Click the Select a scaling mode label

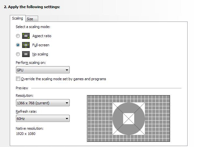33,27
